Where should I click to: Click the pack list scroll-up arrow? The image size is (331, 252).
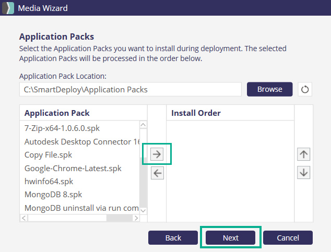143,125
